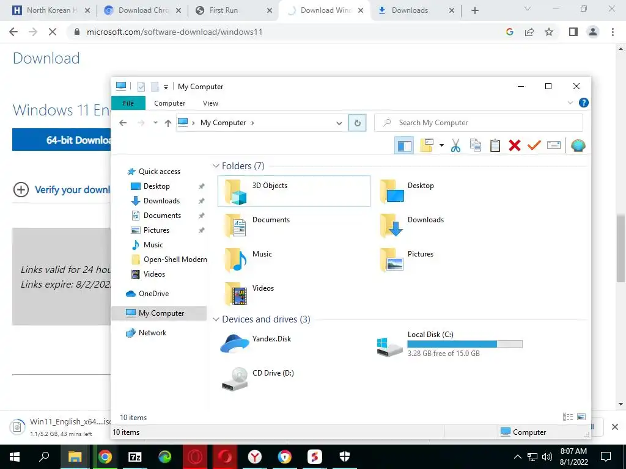Click Local Disk C usage bar
The image size is (626, 469).
coord(465,344)
